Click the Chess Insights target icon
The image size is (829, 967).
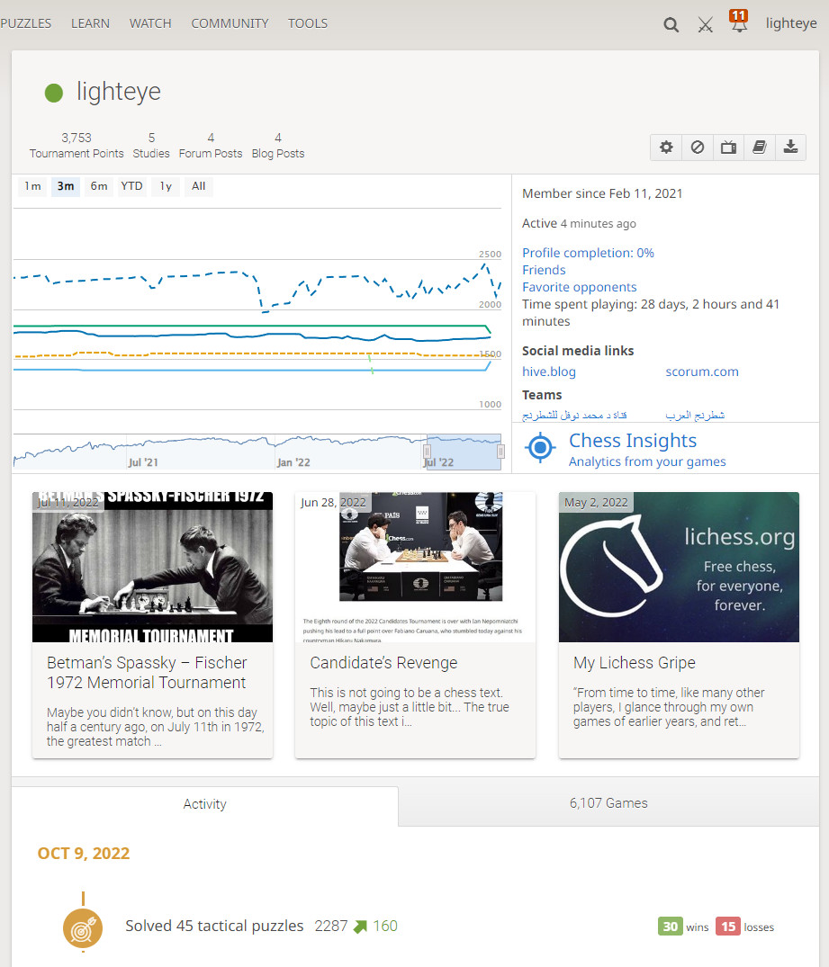tap(540, 447)
